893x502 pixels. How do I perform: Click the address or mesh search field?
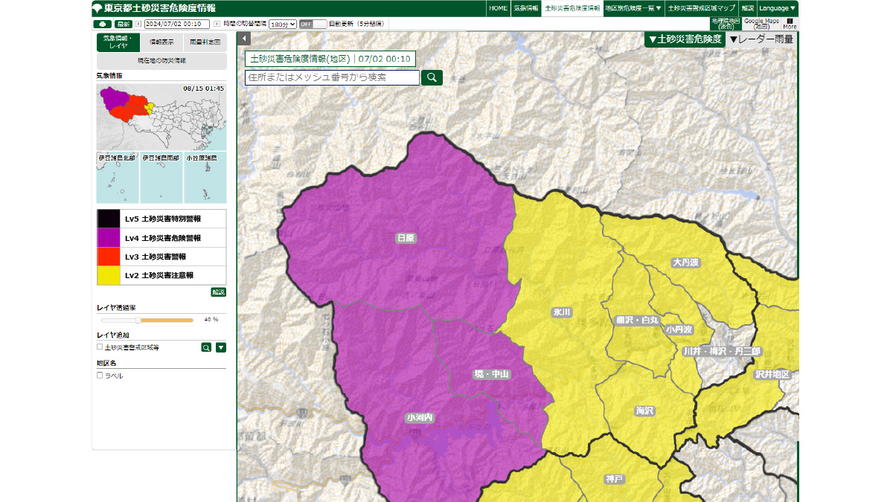332,77
